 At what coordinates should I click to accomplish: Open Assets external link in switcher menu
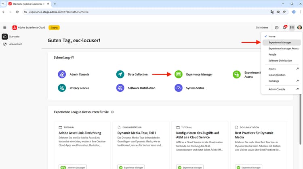tap(281, 69)
